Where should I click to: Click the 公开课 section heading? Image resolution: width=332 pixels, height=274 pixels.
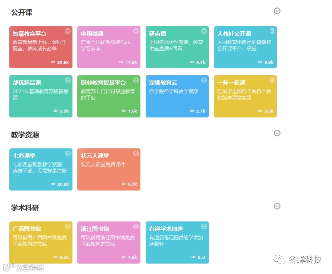click(x=22, y=12)
